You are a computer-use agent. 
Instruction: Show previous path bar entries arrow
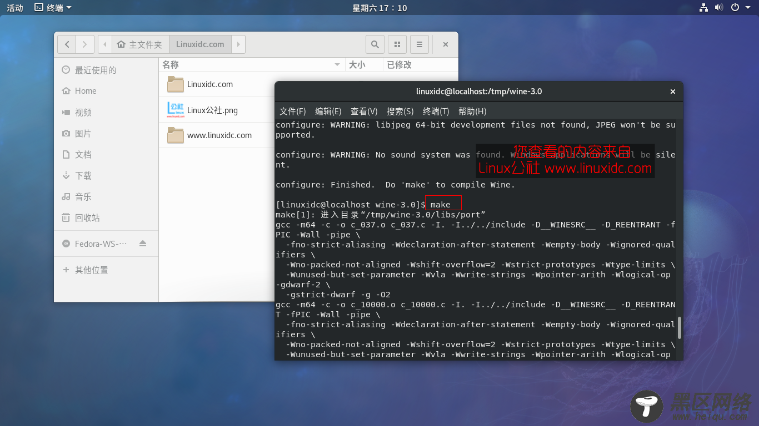pyautogui.click(x=105, y=44)
